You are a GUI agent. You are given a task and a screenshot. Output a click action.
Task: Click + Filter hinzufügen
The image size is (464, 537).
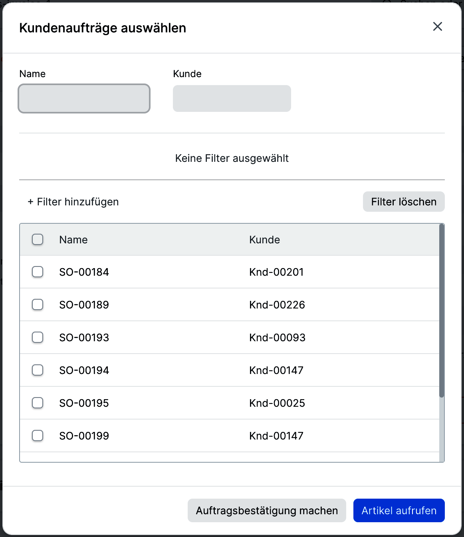(x=73, y=202)
